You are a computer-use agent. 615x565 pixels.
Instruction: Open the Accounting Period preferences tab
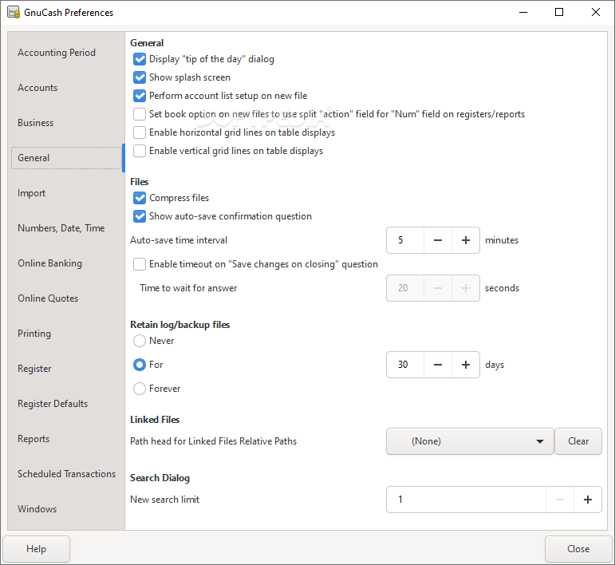(66, 53)
